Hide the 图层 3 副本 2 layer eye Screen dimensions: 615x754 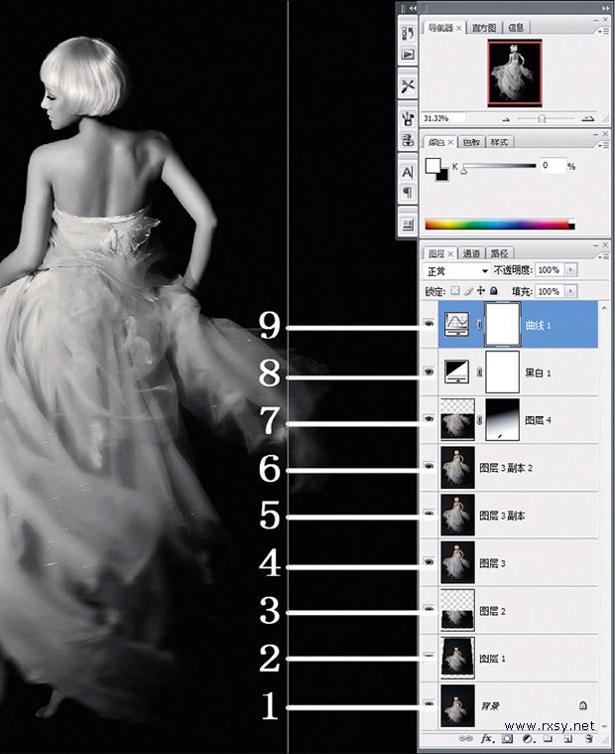point(430,466)
